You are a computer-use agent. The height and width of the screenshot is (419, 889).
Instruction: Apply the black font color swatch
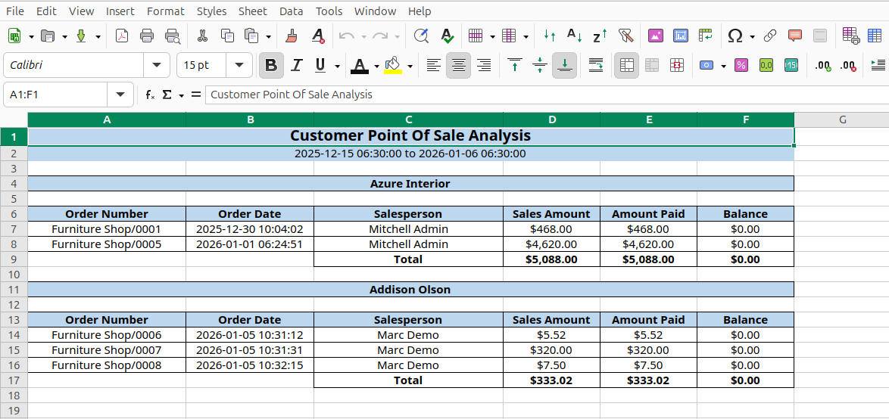[x=360, y=66]
